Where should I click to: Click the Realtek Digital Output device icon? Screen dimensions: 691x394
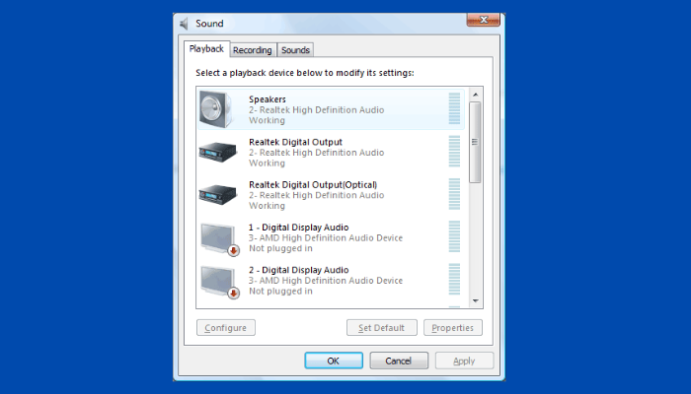point(218,152)
